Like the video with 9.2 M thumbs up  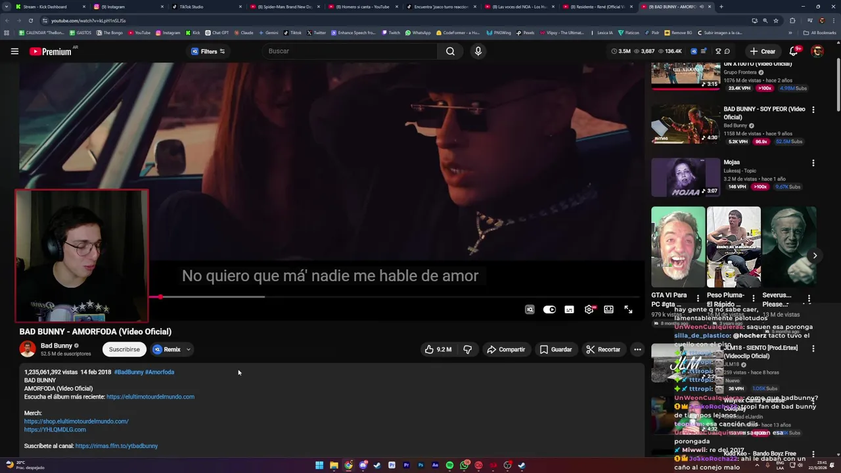click(x=438, y=349)
